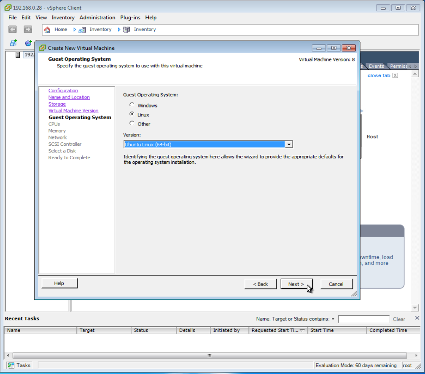Select the Windows radio button
Image resolution: width=425 pixels, height=374 pixels.
point(132,105)
